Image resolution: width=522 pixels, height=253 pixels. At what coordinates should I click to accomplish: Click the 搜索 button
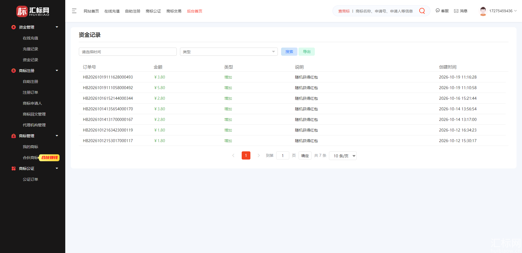pos(289,52)
